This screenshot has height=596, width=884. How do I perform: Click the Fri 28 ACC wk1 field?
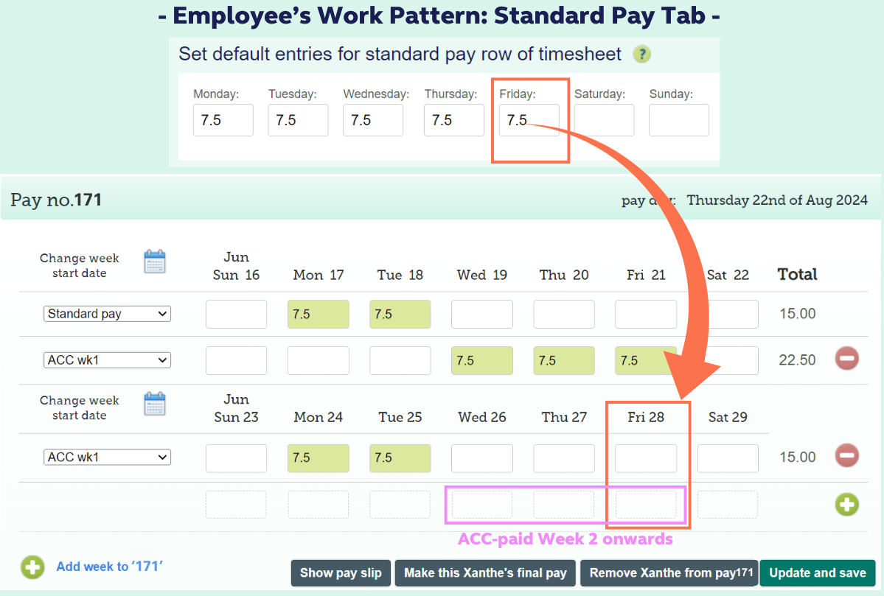[x=646, y=457]
